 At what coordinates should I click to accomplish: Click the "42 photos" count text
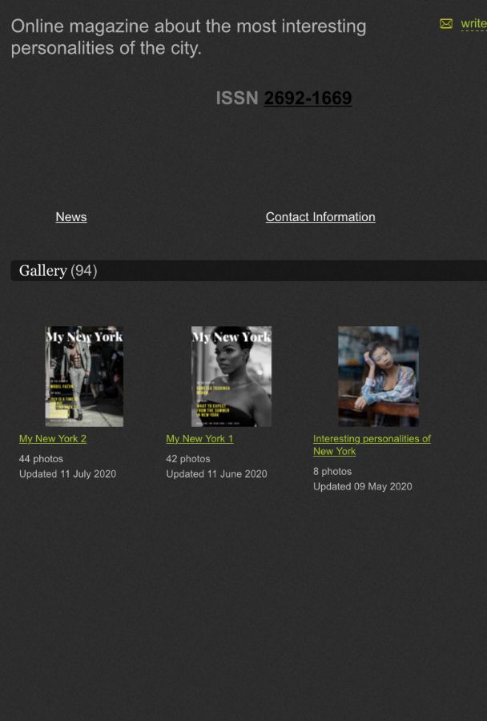[x=188, y=459]
